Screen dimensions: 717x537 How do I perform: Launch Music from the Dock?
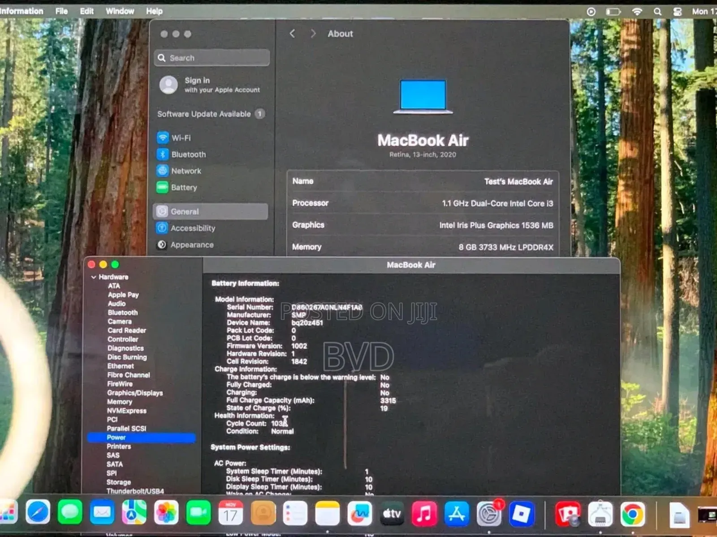[424, 513]
